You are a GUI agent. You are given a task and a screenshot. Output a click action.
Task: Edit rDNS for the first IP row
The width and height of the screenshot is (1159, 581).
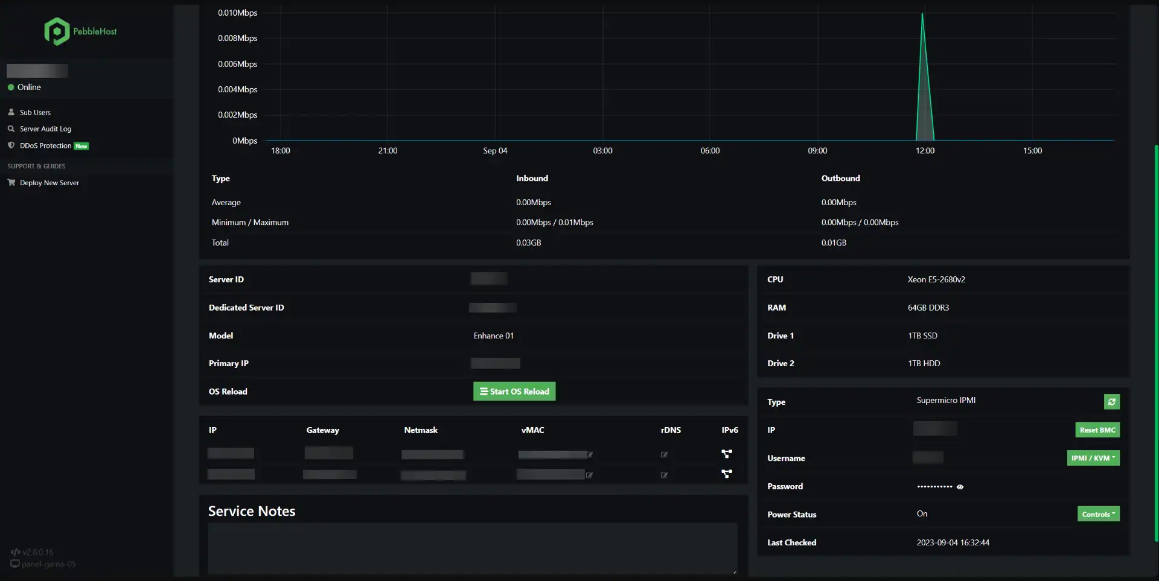coord(664,455)
